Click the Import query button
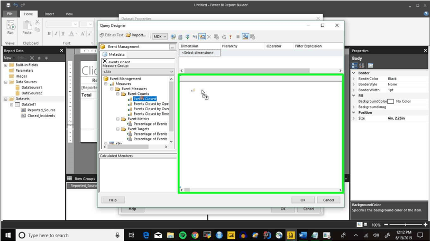Image resolution: width=430 pixels, height=242 pixels. click(x=136, y=35)
